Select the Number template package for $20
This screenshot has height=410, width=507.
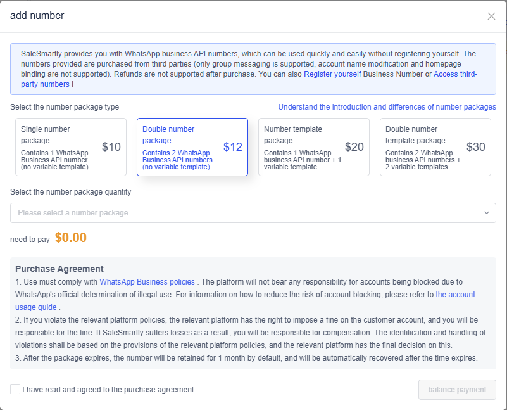[313, 146]
